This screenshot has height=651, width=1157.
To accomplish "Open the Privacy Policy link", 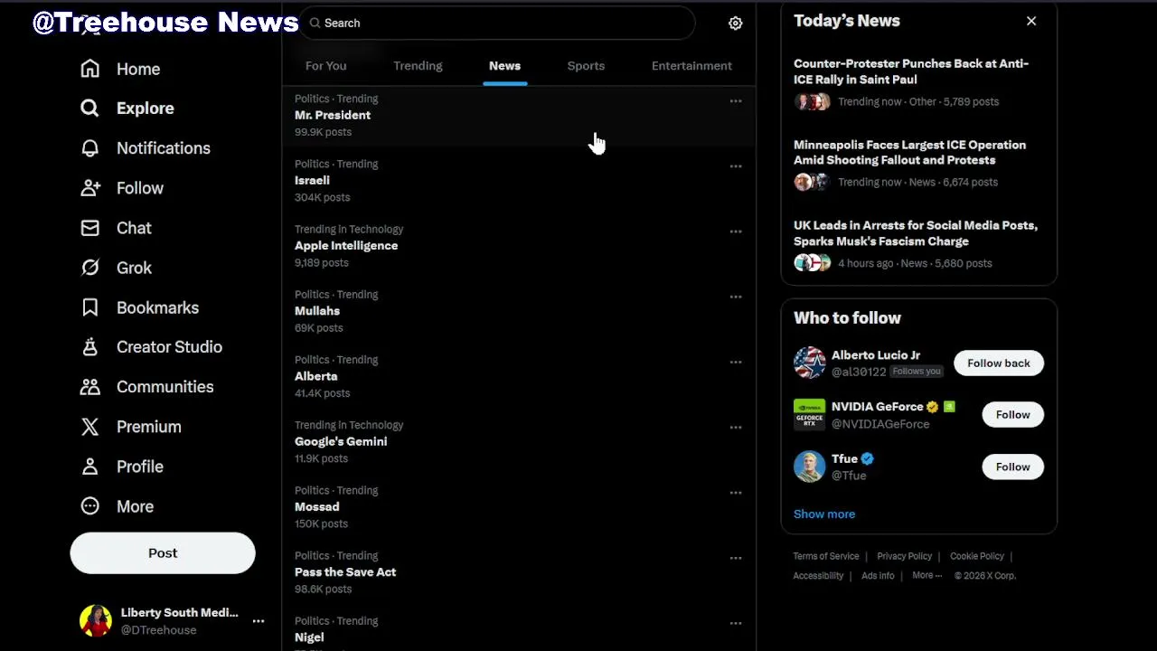I will (904, 557).
